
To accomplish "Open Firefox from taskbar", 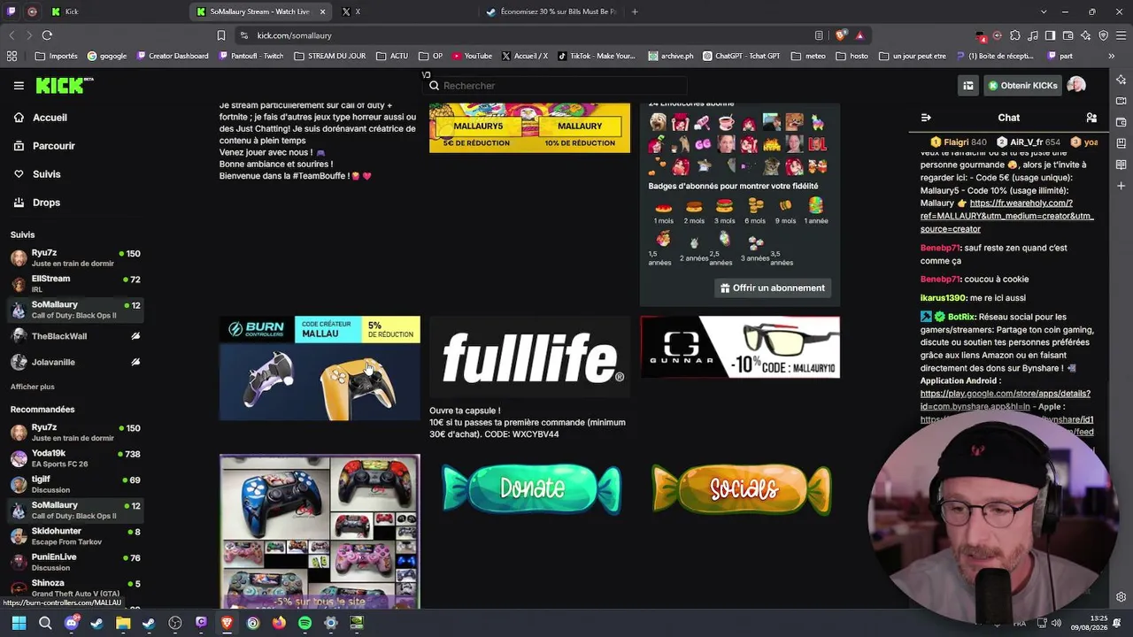I will (279, 623).
